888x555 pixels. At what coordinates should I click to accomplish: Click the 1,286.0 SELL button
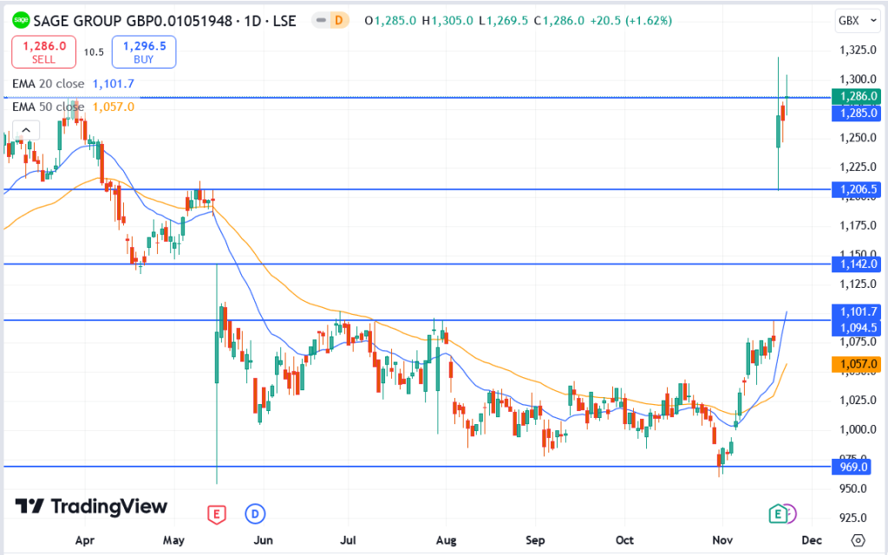coord(43,51)
